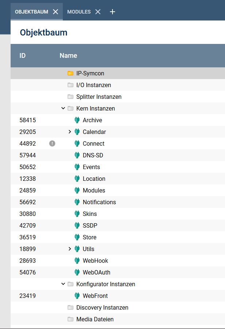Click the Calendar instance plug icon
Screen dimensions: 225x329
[x=77, y=132]
